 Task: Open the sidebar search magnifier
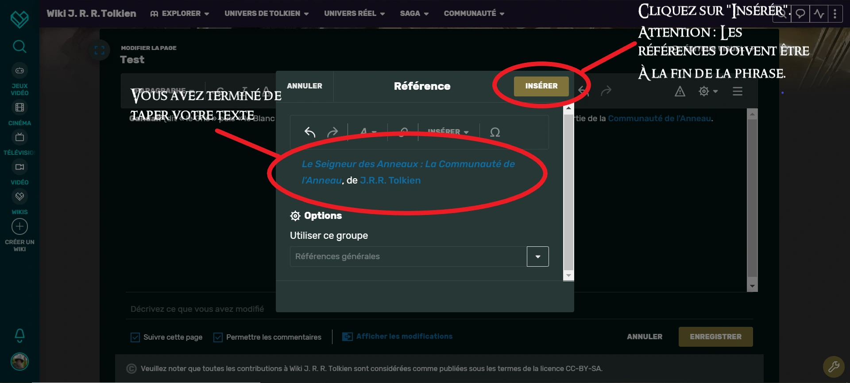coord(19,46)
